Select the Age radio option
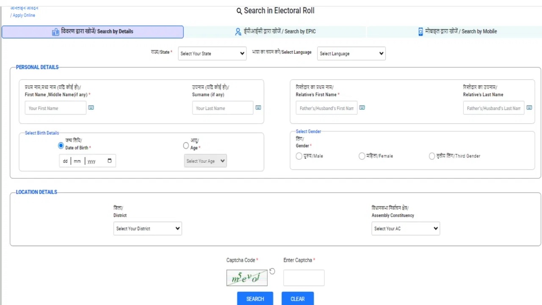This screenshot has width=542, height=305. point(186,146)
